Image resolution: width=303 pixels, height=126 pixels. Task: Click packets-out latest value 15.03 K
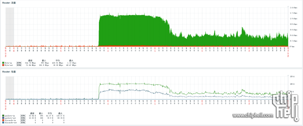coord(32,118)
